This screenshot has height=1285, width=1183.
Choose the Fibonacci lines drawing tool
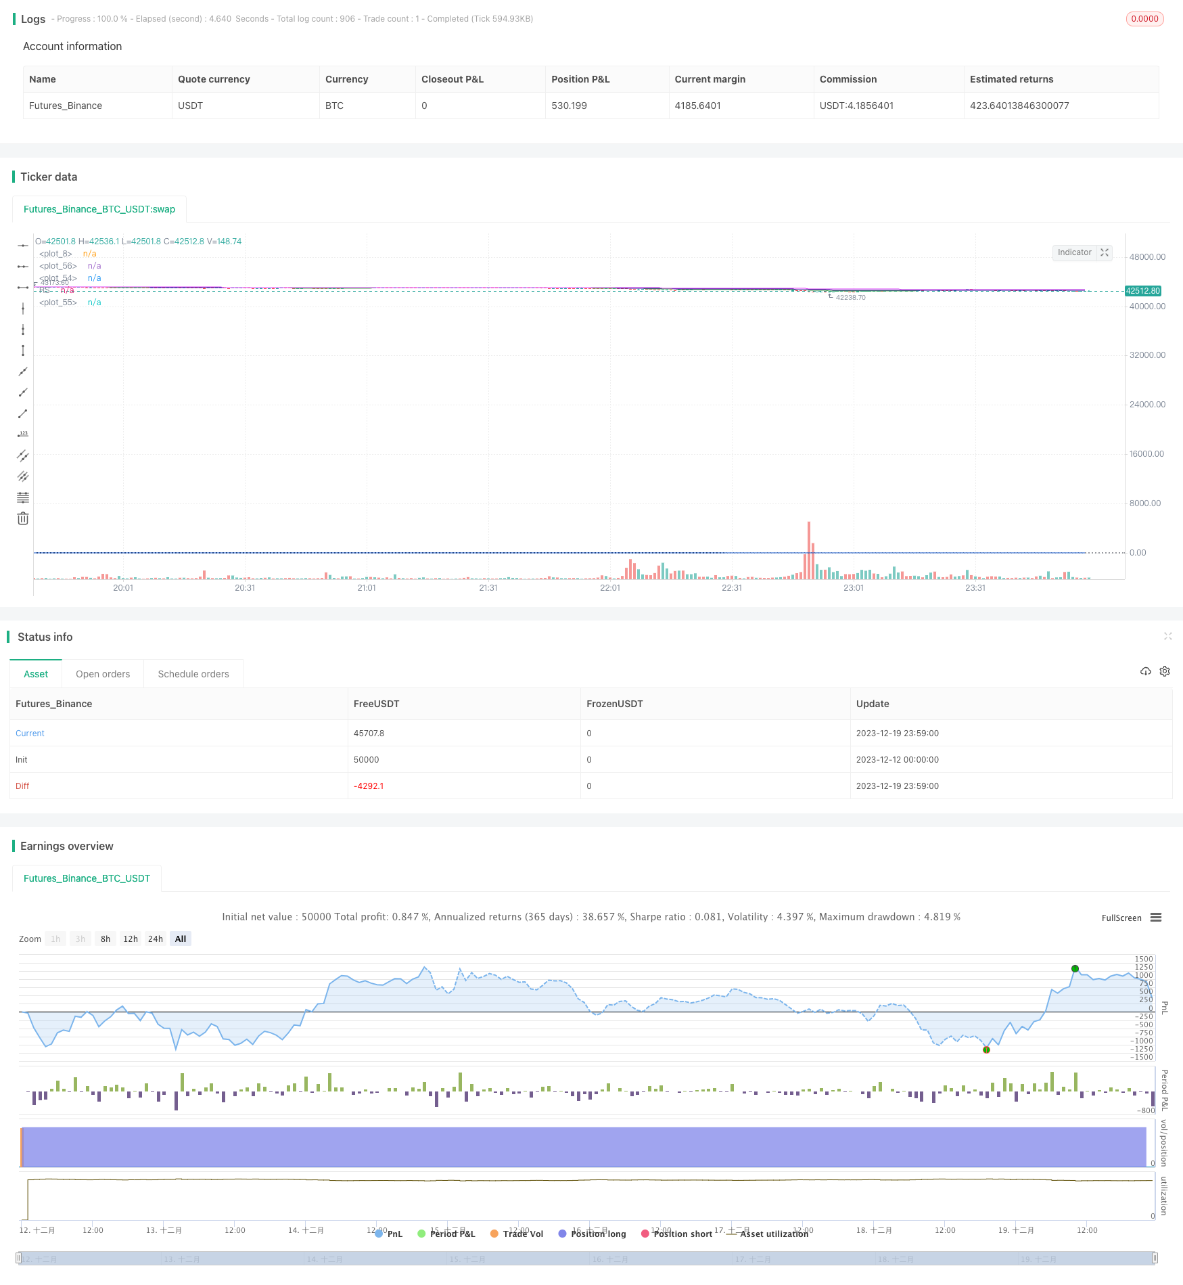tap(23, 497)
